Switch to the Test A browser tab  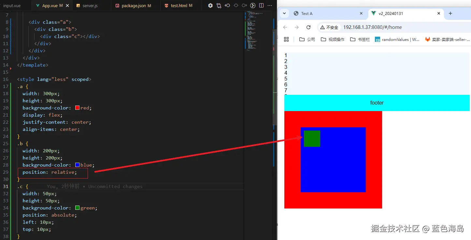coord(328,13)
